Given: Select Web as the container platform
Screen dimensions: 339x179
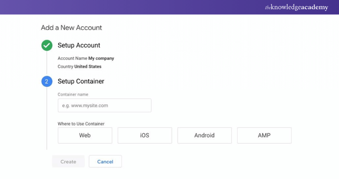Looking at the screenshot, I should [x=85, y=135].
